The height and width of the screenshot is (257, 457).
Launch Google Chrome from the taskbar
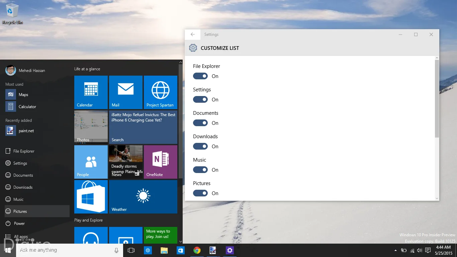197,250
